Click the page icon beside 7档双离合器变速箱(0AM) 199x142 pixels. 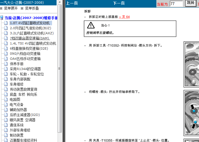[6, 38]
